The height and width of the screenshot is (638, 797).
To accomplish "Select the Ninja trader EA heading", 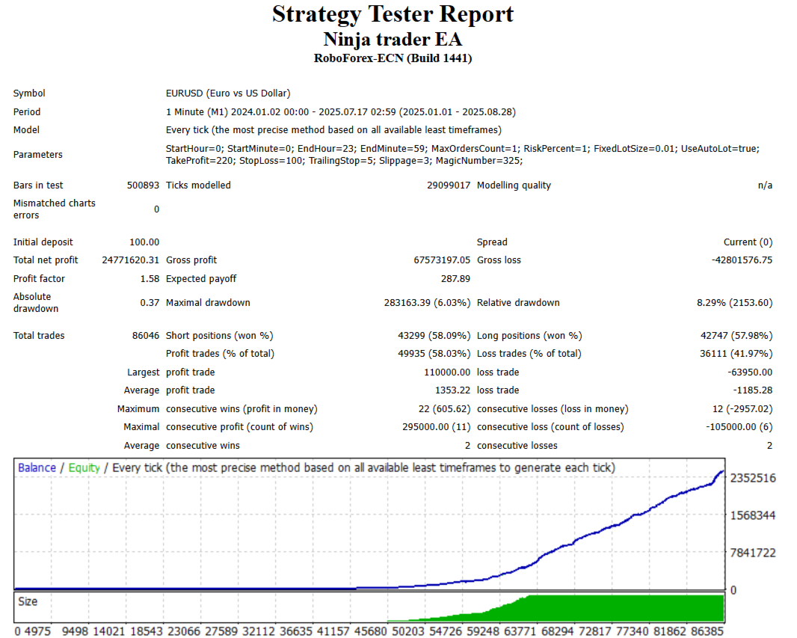I will coord(393,40).
